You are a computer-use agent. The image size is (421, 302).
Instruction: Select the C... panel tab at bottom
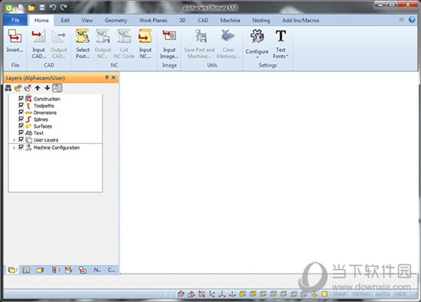[111, 270]
